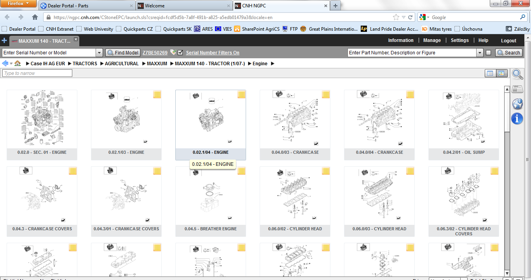Click the blue information icon in right sidebar
This screenshot has width=531, height=280.
tap(517, 118)
